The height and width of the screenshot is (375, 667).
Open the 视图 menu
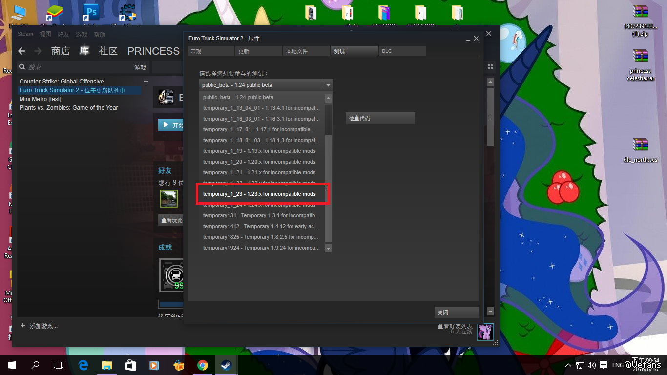click(45, 34)
